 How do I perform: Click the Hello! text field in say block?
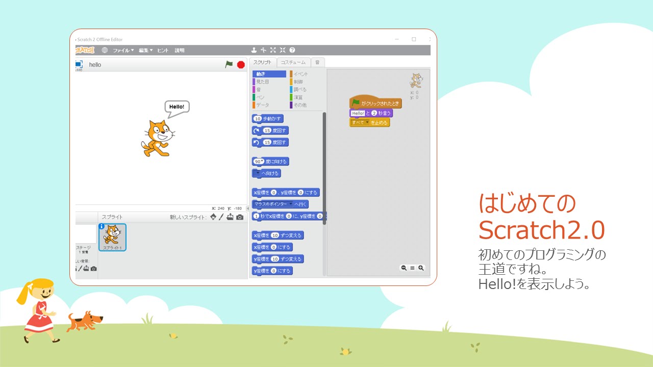tap(358, 113)
